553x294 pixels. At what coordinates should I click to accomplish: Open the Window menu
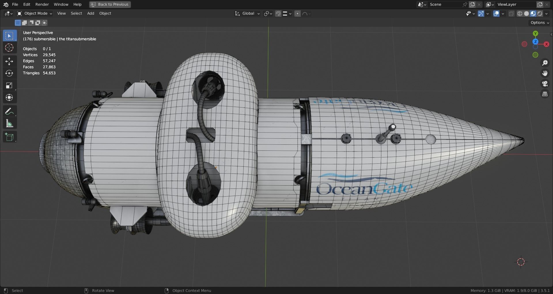tap(61, 4)
